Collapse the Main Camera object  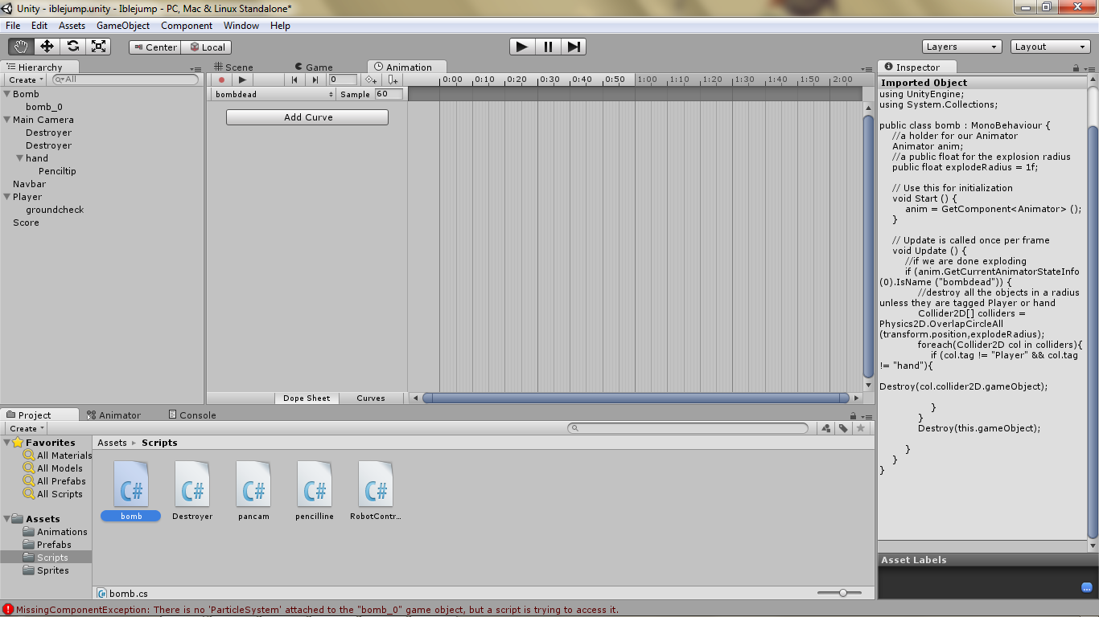(x=6, y=120)
